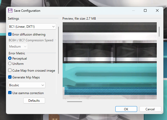This screenshot has width=167, height=120.
Task: Click the Settings panel vertical scrollbar
Action: click(58, 50)
